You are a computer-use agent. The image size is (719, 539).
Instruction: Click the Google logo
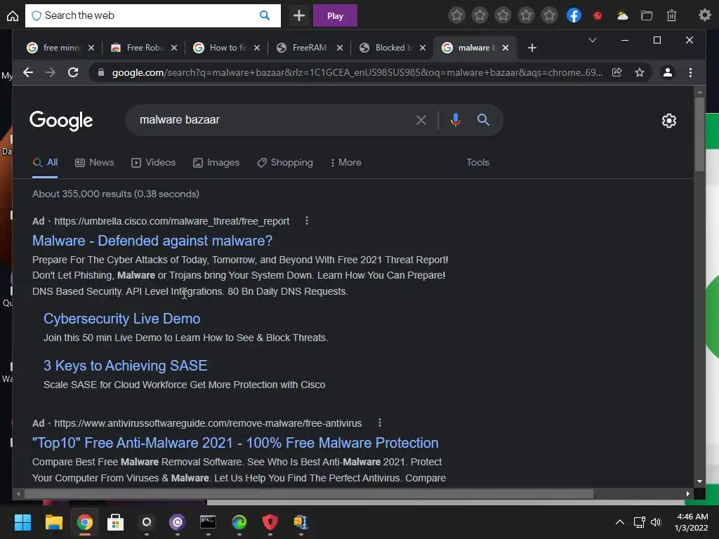[61, 121]
